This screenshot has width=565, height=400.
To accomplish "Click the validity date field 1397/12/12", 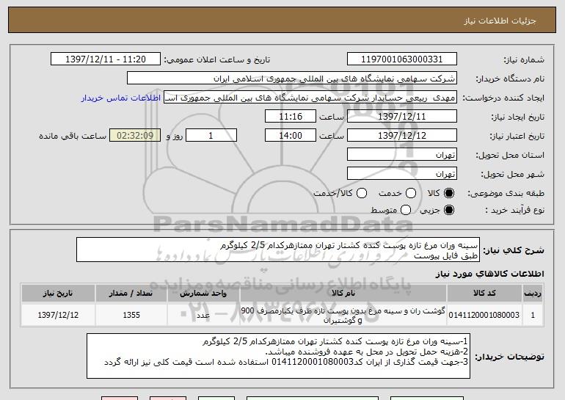I will tap(402, 136).
